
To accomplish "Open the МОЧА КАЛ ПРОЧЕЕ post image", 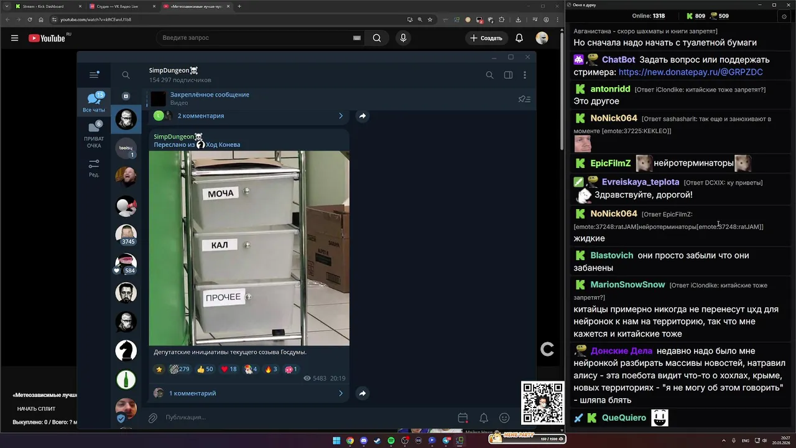I will pos(249,248).
